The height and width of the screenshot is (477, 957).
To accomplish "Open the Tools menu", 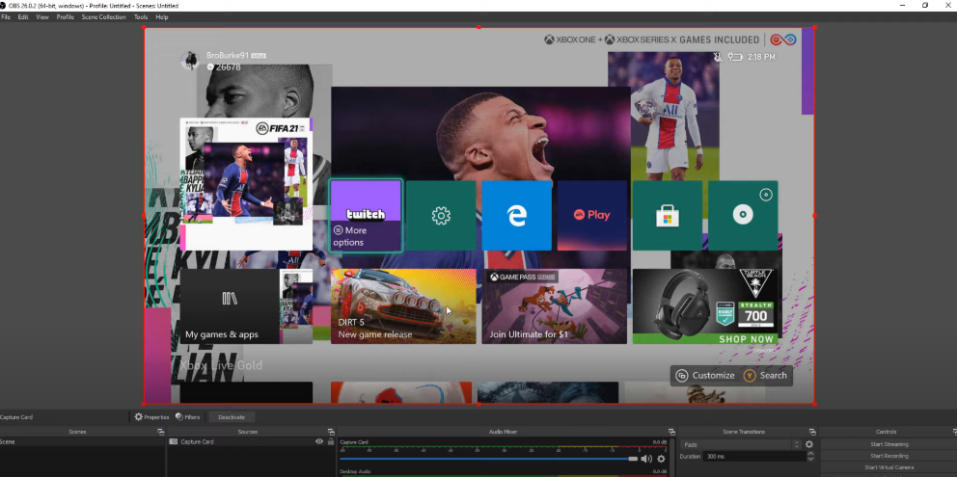I will tap(141, 17).
